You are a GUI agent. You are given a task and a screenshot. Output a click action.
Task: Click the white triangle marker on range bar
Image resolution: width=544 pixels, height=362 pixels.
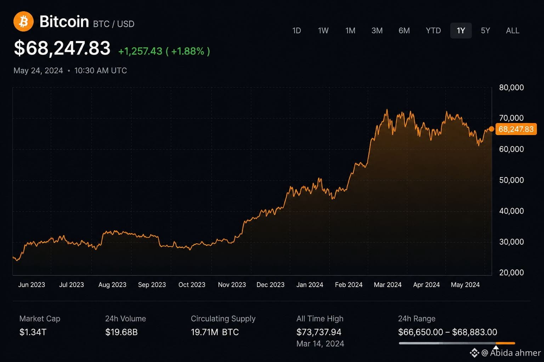tap(496, 348)
